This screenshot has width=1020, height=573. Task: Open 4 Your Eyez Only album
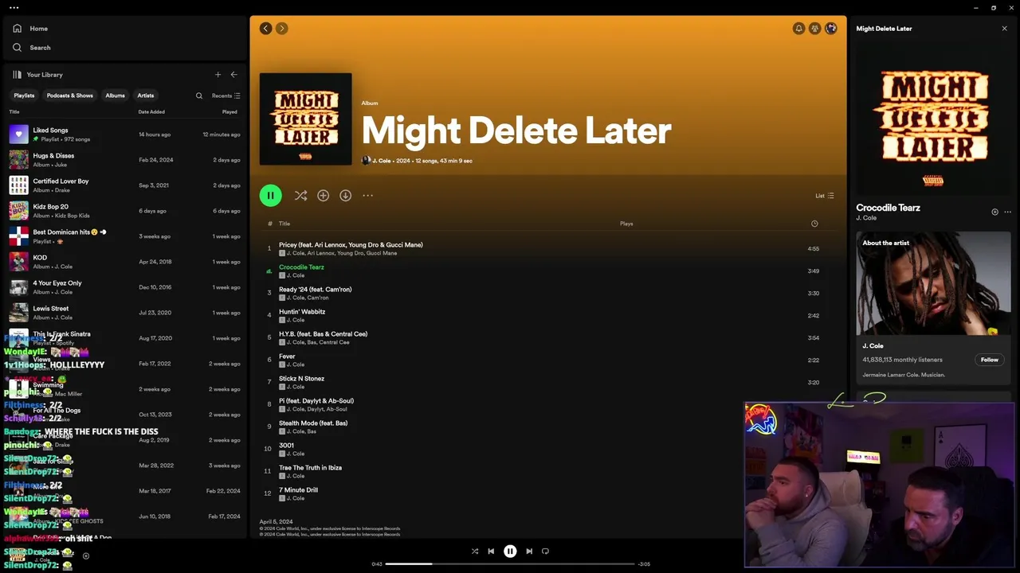point(124,287)
